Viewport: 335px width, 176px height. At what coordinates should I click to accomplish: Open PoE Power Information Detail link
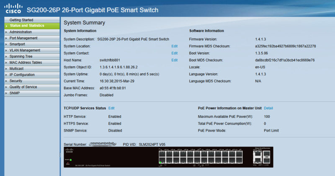point(268,108)
